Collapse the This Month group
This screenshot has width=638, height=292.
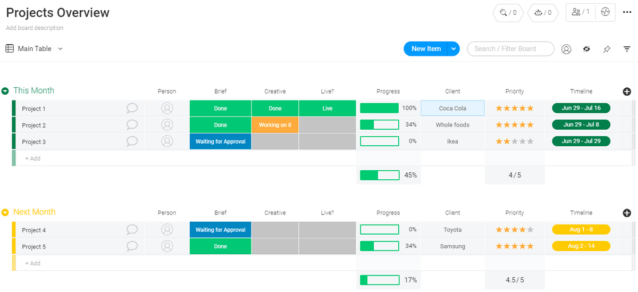tap(5, 91)
